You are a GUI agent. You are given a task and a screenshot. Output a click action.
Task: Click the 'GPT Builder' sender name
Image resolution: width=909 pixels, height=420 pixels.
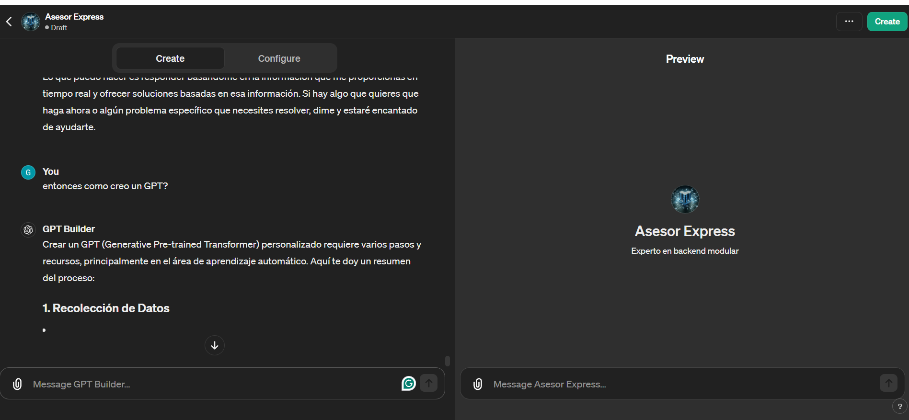pyautogui.click(x=69, y=229)
